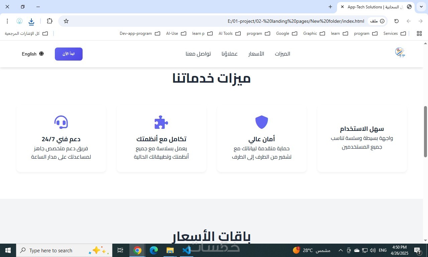The width and height of the screenshot is (428, 257).
Task: Select the App-Tech Solutions browser tab
Action: 376,7
